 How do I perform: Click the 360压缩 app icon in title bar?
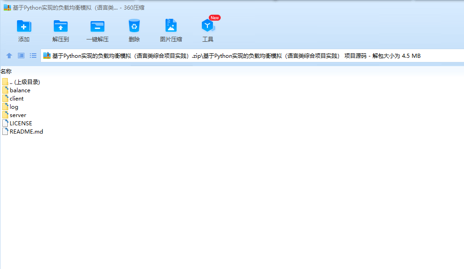coord(7,8)
